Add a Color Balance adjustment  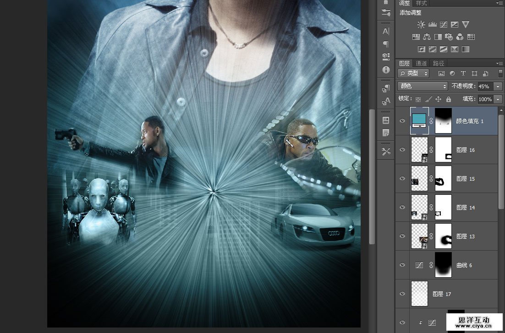[427, 37]
